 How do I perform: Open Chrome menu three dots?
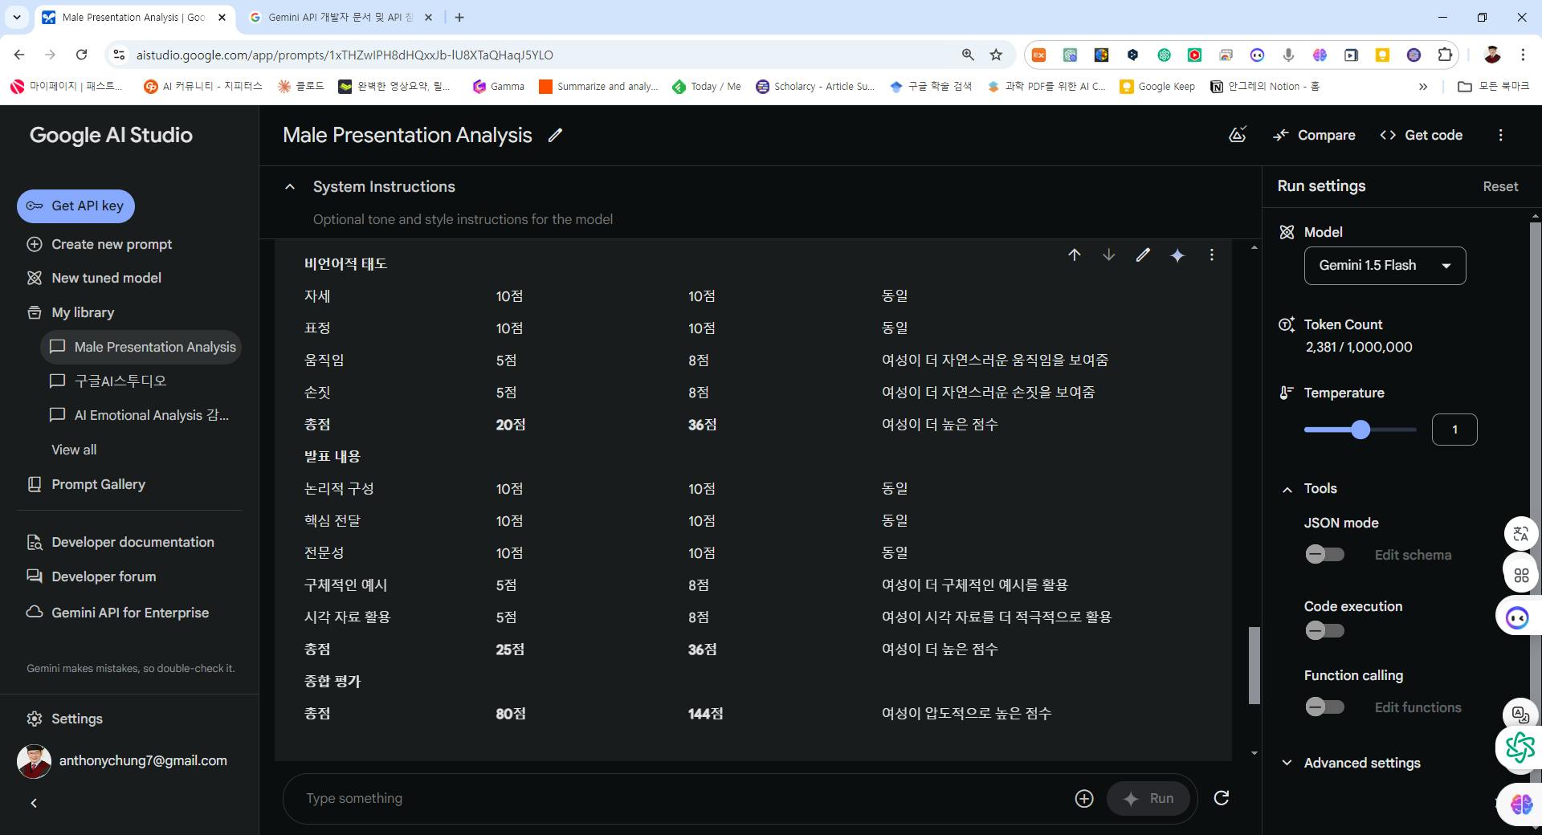tap(1523, 55)
